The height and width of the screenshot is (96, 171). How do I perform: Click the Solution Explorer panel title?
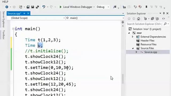coord(136,14)
